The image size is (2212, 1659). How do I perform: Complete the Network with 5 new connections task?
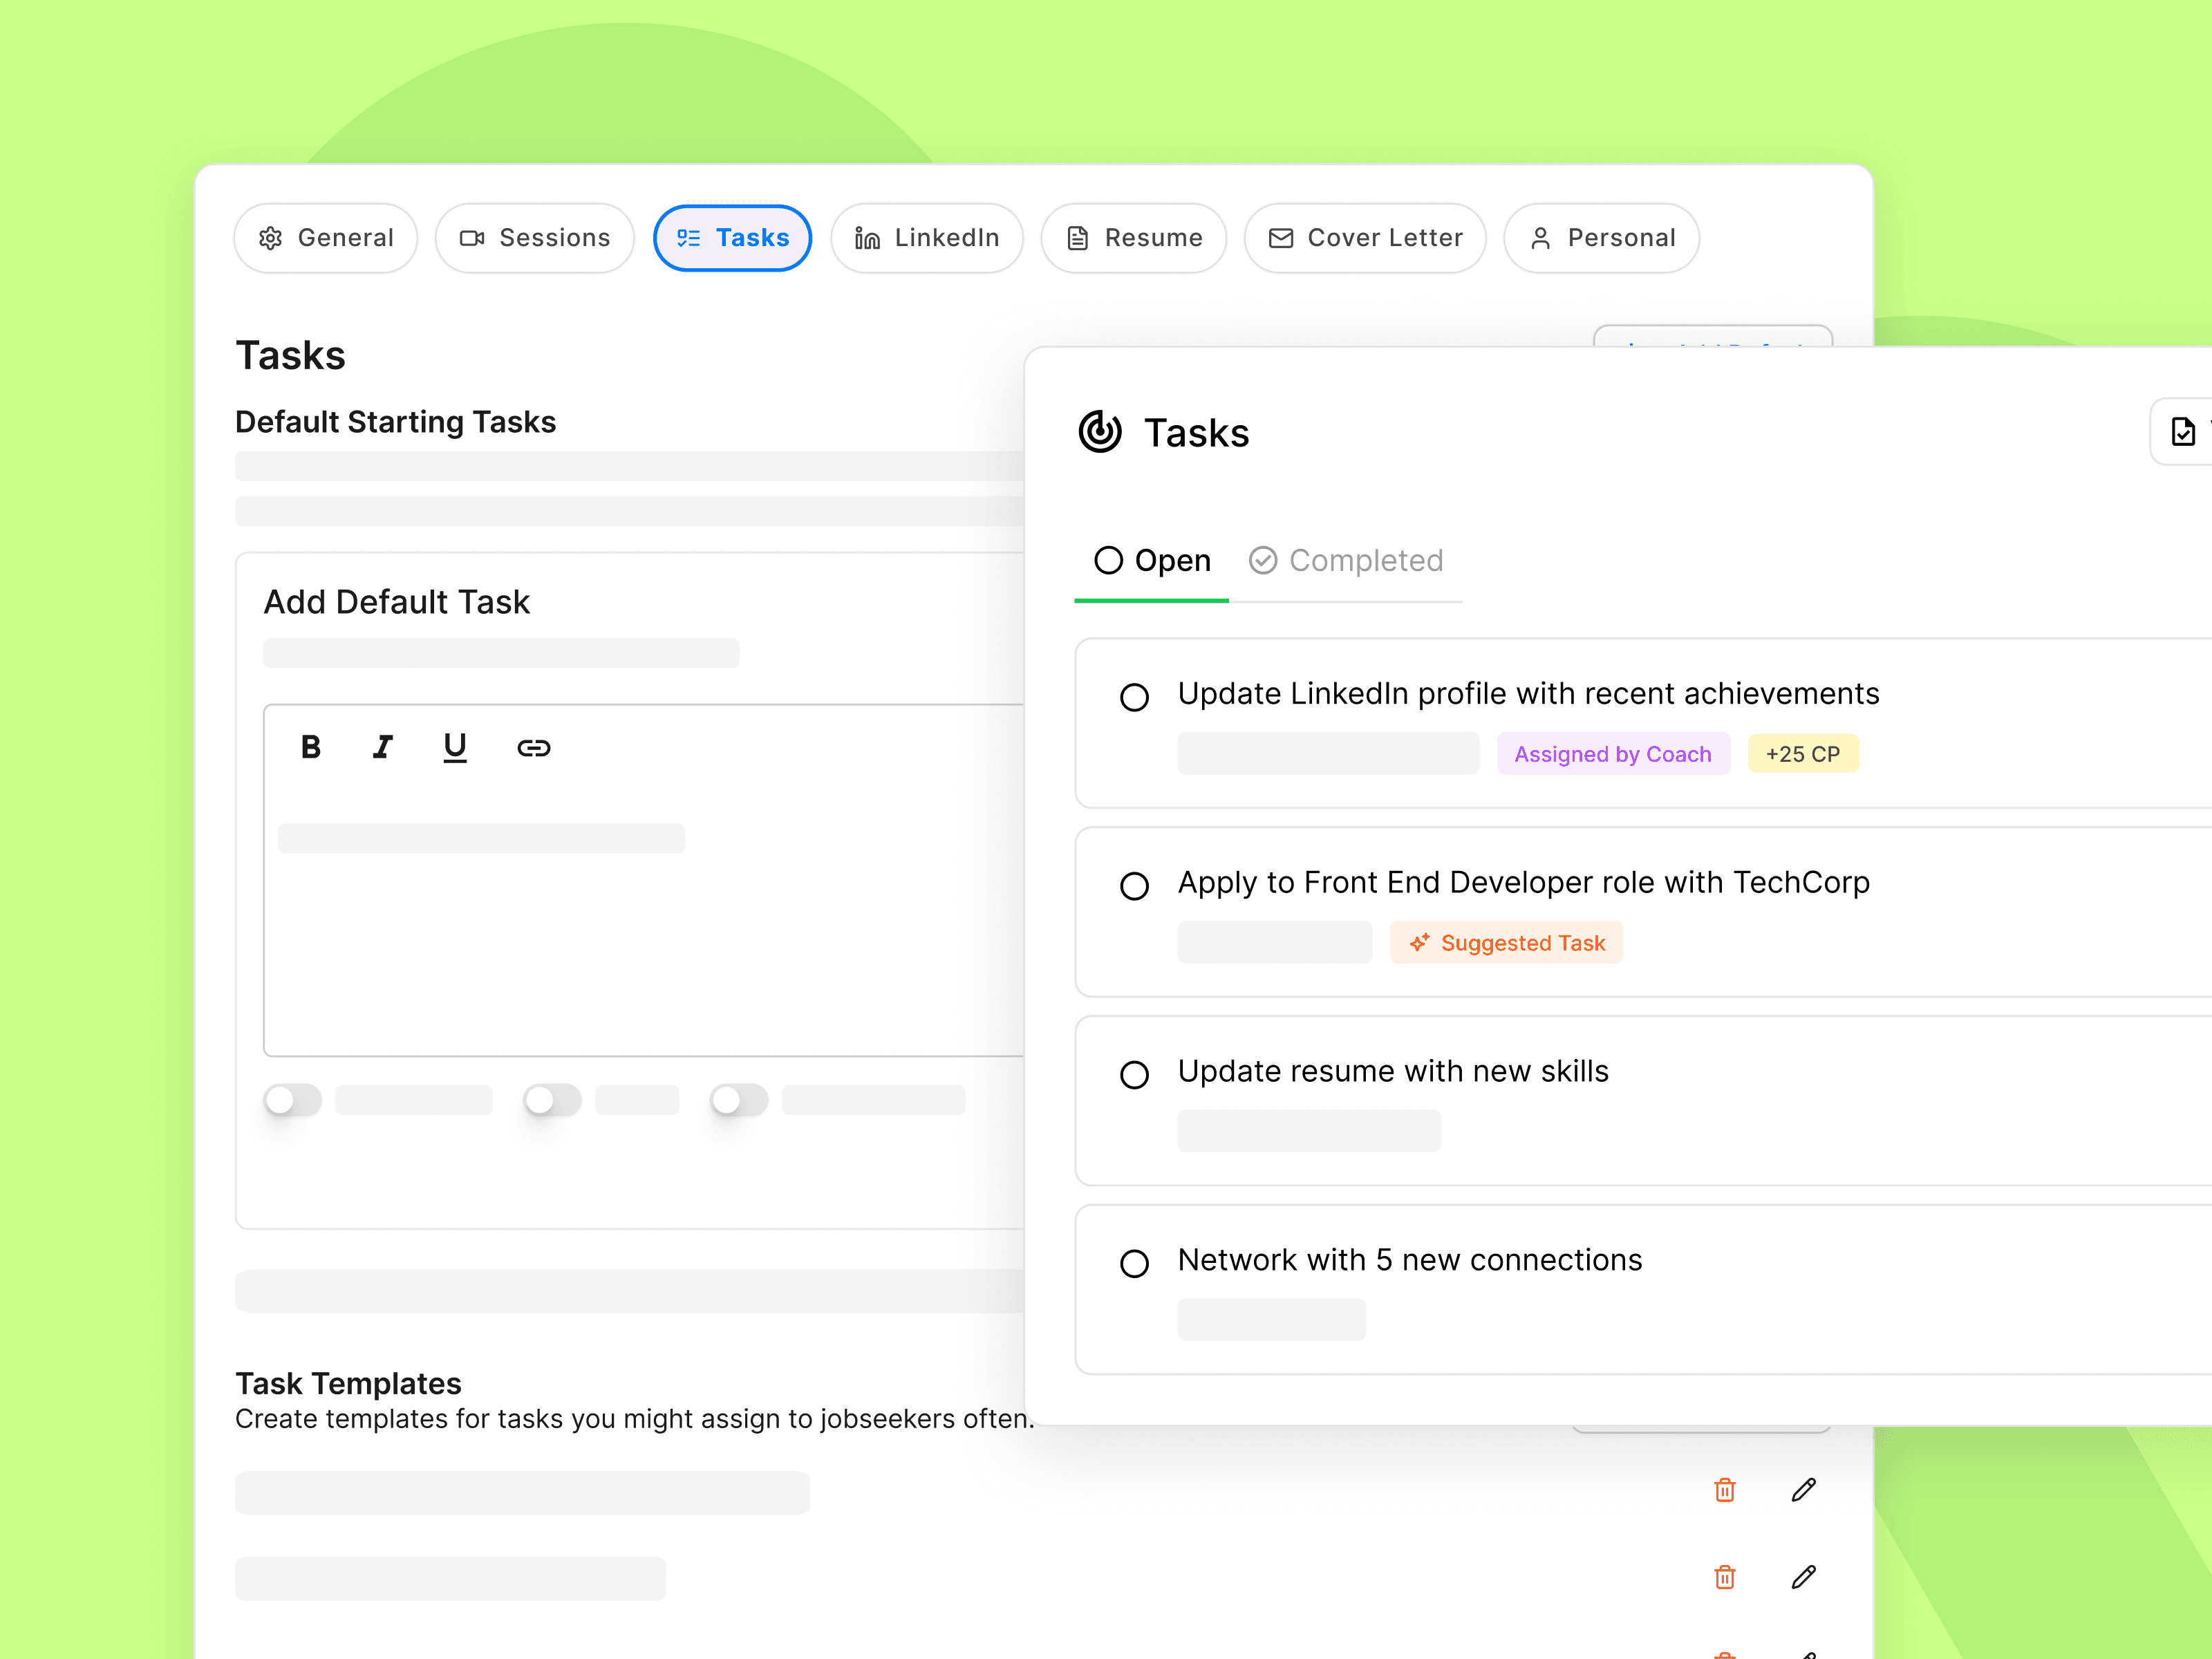pyautogui.click(x=1134, y=1263)
